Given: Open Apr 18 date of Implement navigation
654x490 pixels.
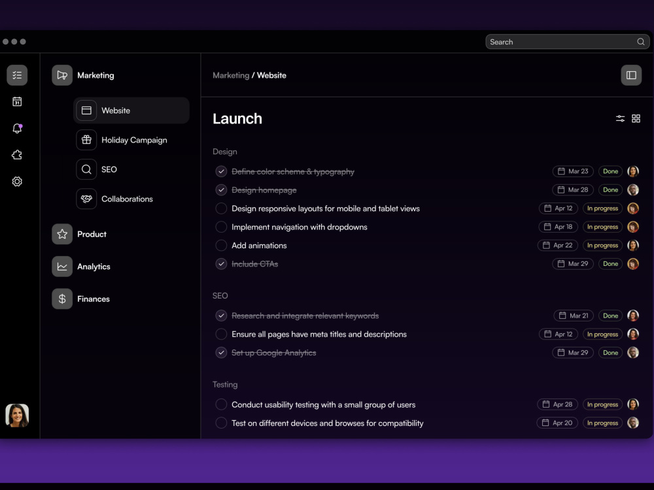Looking at the screenshot, I should (x=559, y=227).
